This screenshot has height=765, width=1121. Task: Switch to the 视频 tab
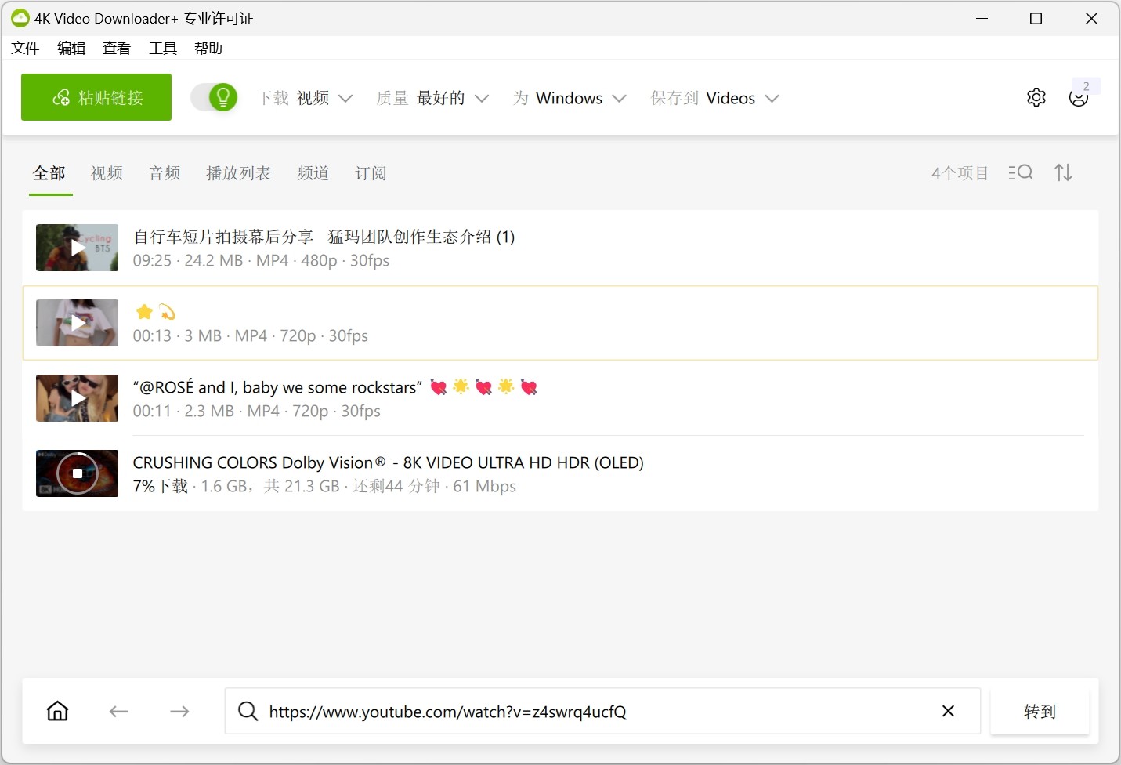point(107,173)
